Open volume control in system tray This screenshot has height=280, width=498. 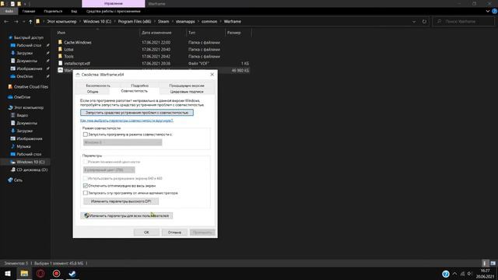pos(470,274)
